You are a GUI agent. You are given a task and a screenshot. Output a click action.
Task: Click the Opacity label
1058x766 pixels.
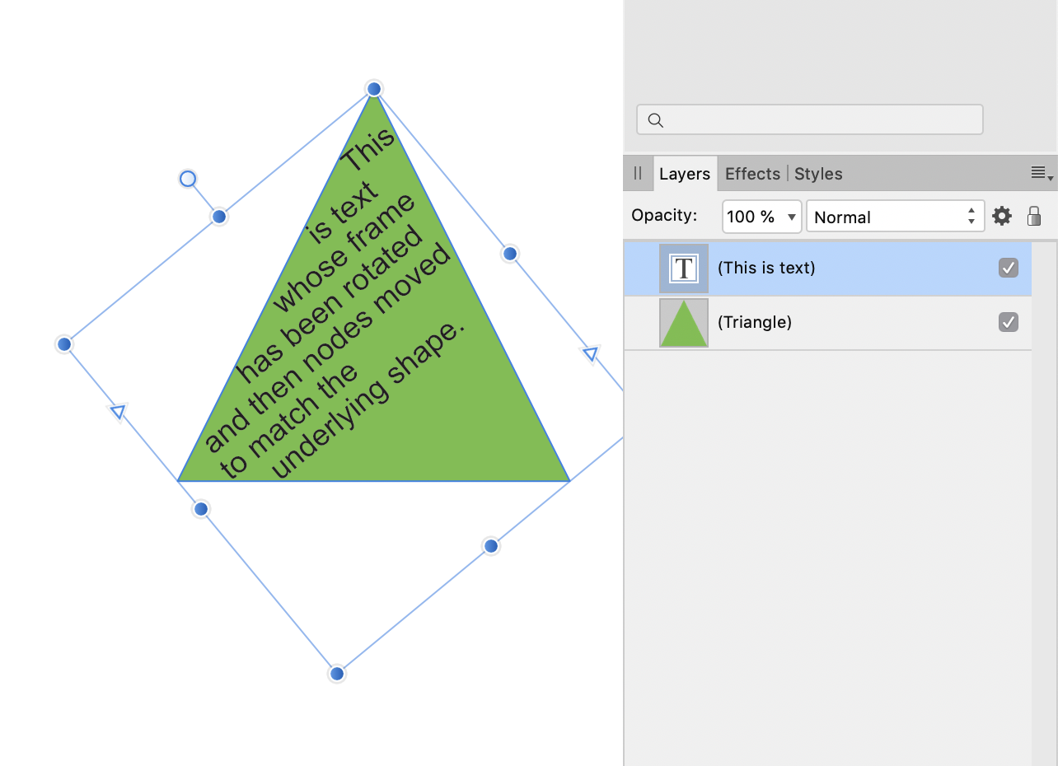664,216
